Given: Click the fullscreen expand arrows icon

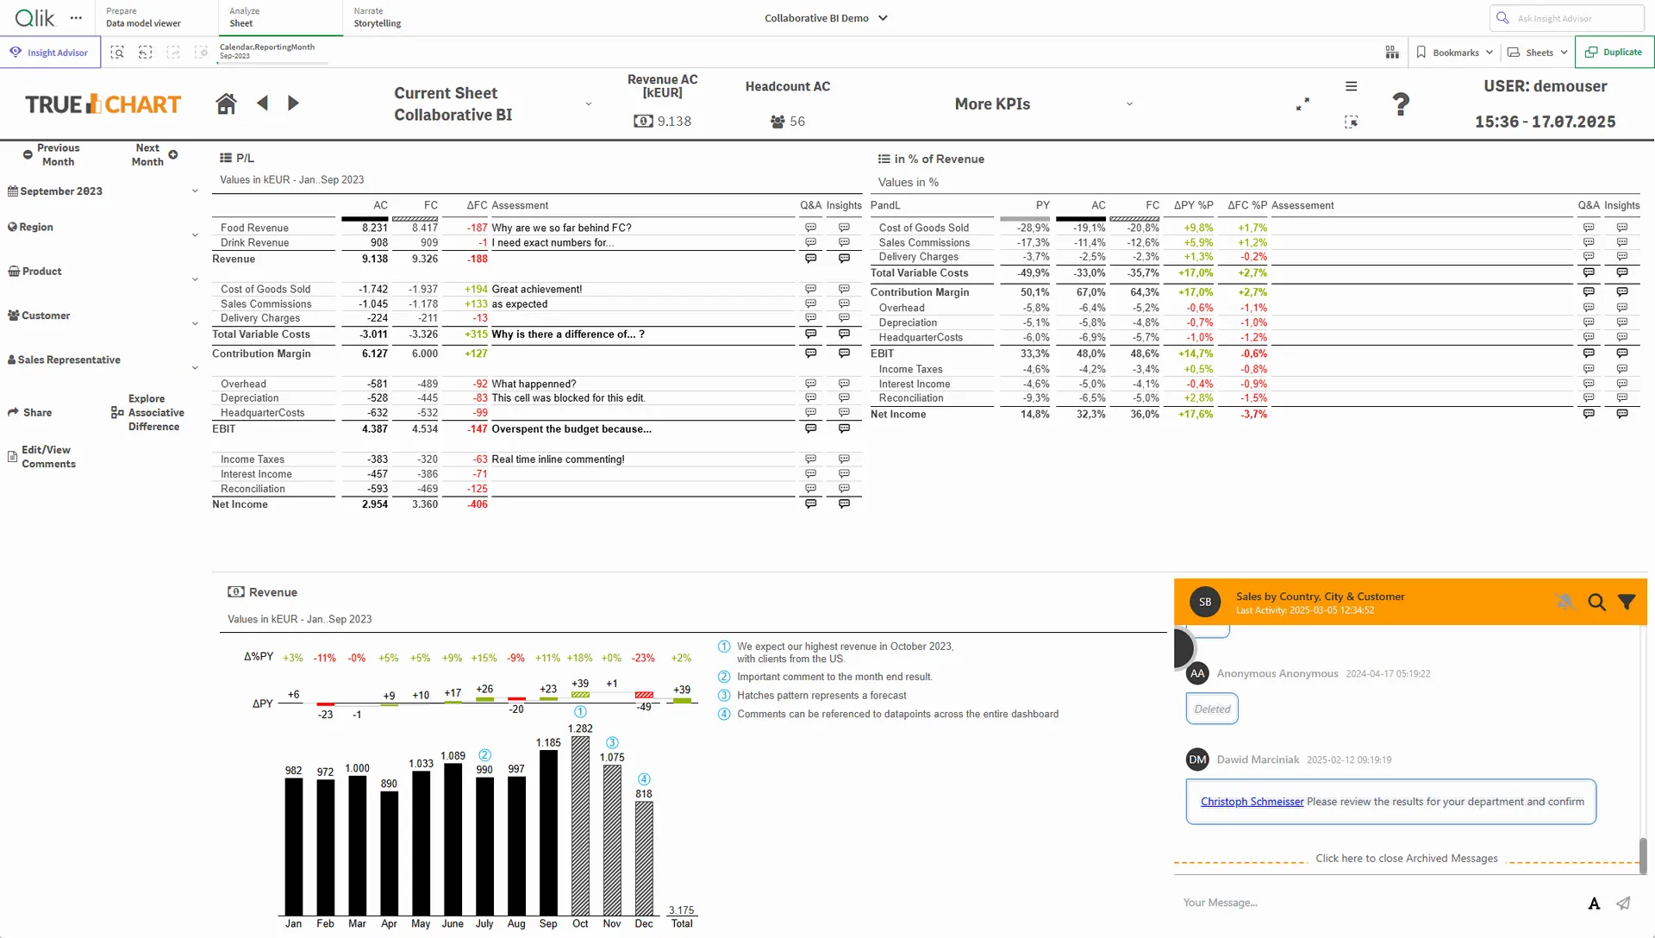Looking at the screenshot, I should [x=1302, y=103].
